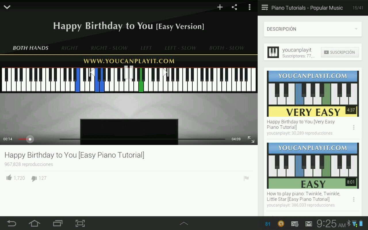Open youcanplayit channel name
The image size is (368, 230).
297,50
